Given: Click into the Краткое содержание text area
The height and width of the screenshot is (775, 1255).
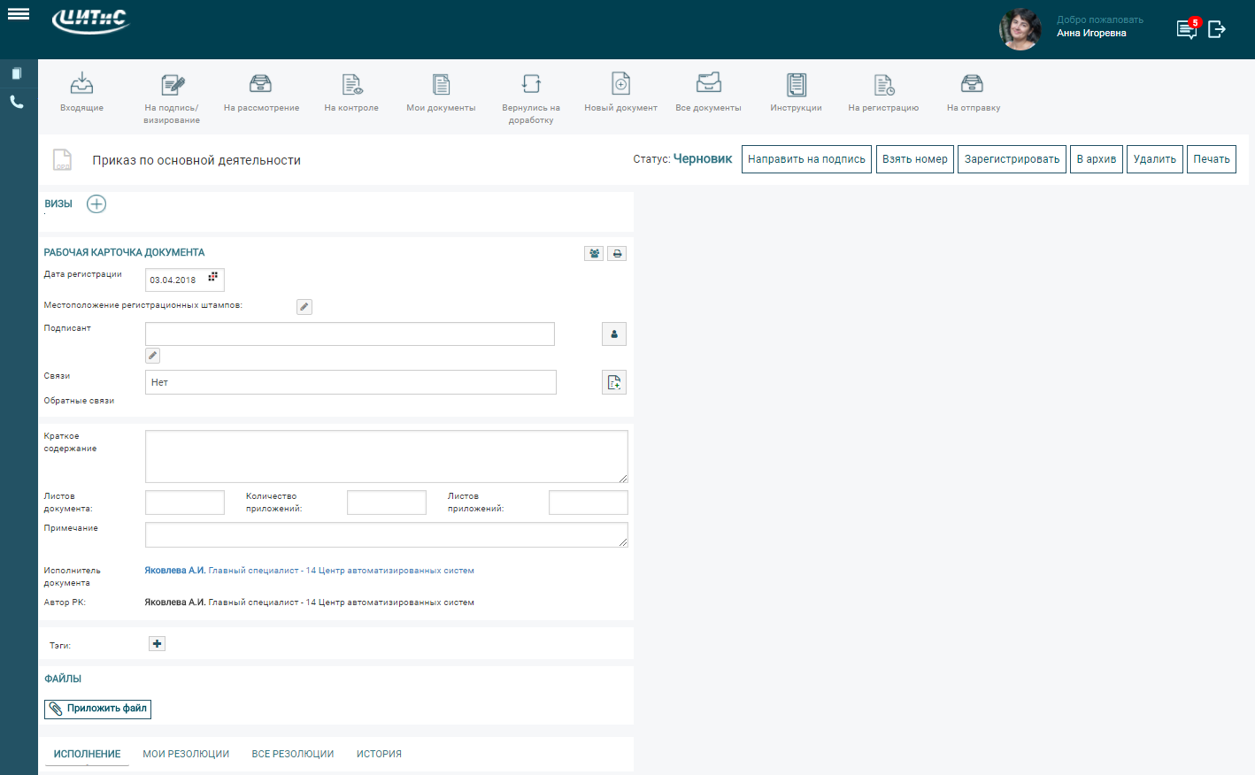Looking at the screenshot, I should coord(386,457).
